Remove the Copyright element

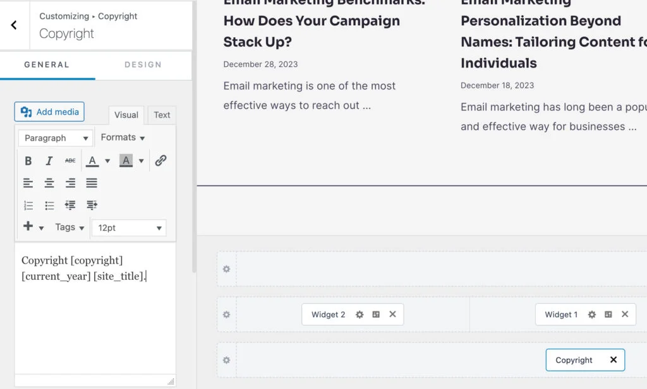[614, 360]
